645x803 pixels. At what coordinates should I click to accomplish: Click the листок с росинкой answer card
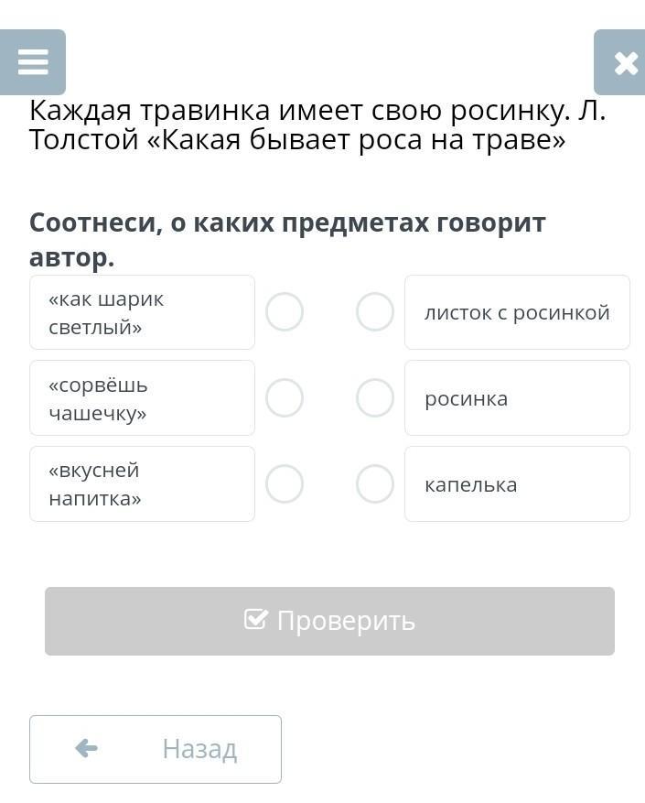(517, 312)
